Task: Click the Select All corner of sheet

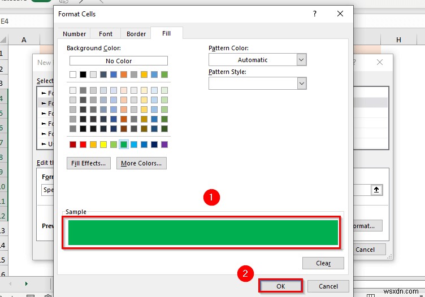Action: pyautogui.click(x=3, y=40)
